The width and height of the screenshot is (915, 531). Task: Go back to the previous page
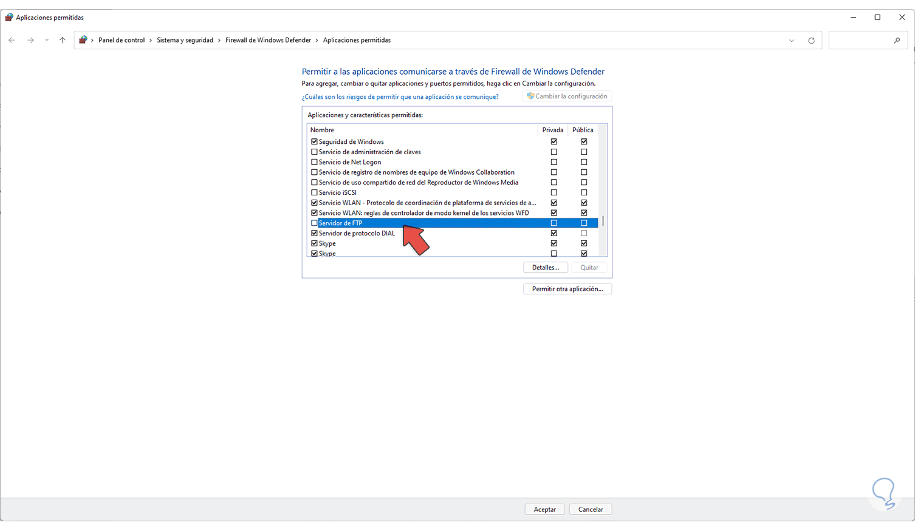pyautogui.click(x=12, y=40)
